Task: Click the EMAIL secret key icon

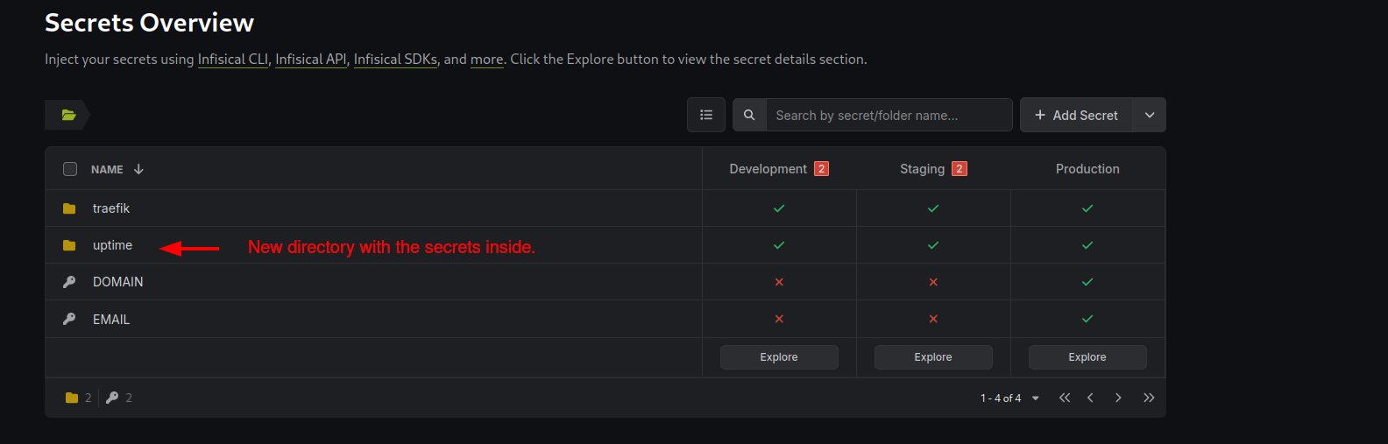Action: (x=69, y=319)
